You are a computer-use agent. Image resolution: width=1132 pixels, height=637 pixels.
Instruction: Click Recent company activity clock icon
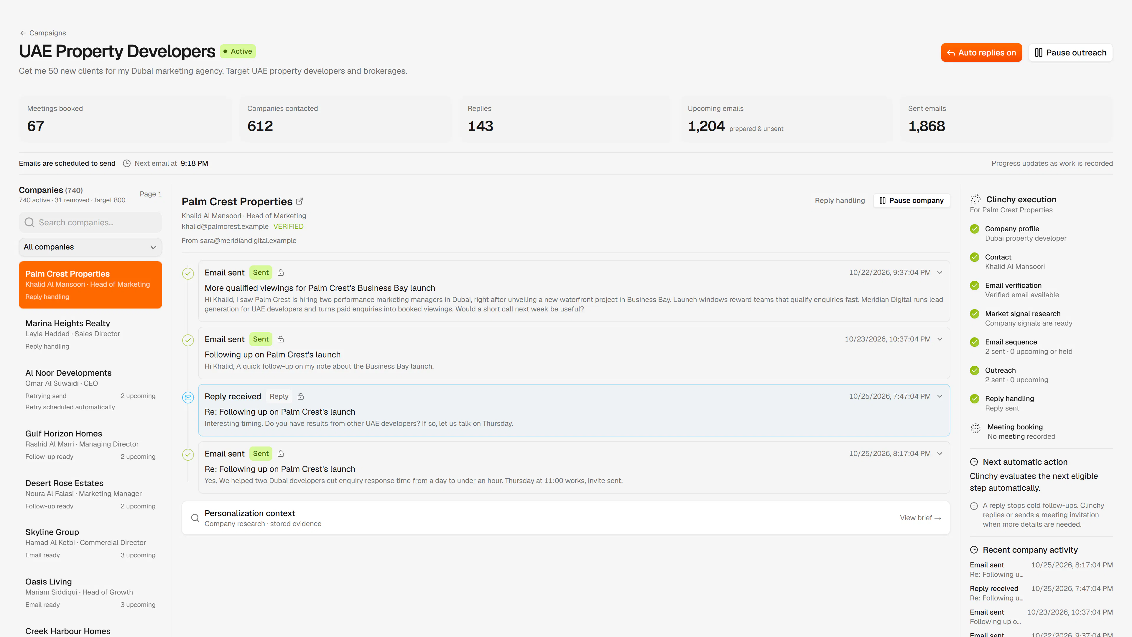point(974,550)
